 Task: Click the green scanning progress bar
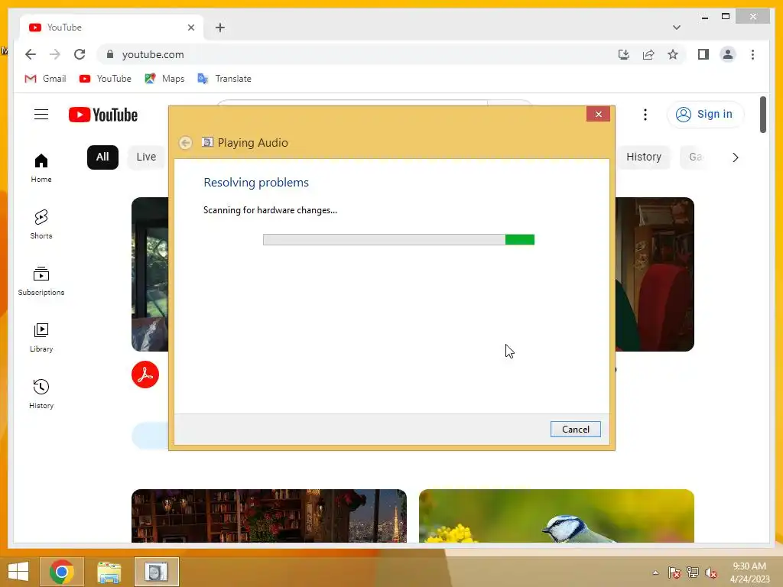[x=398, y=239]
